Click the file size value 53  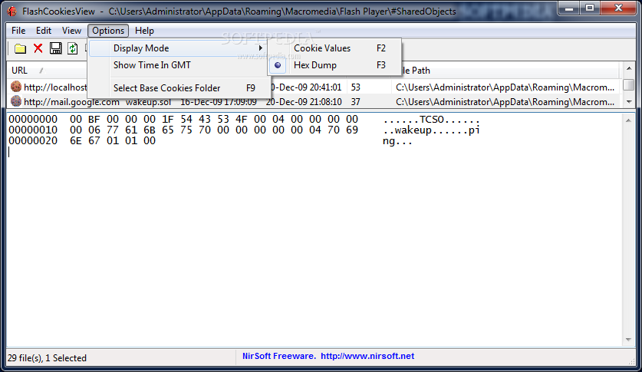[355, 87]
